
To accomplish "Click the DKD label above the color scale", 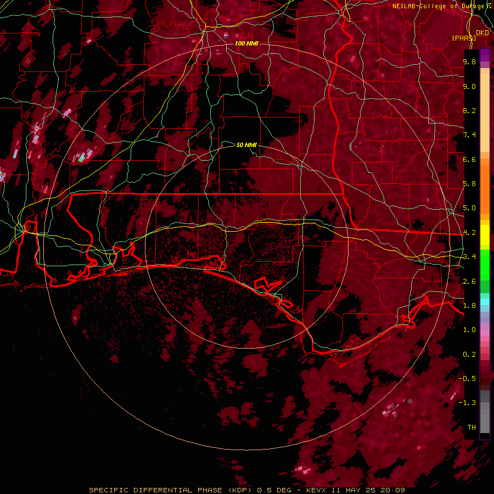I will coord(482,33).
